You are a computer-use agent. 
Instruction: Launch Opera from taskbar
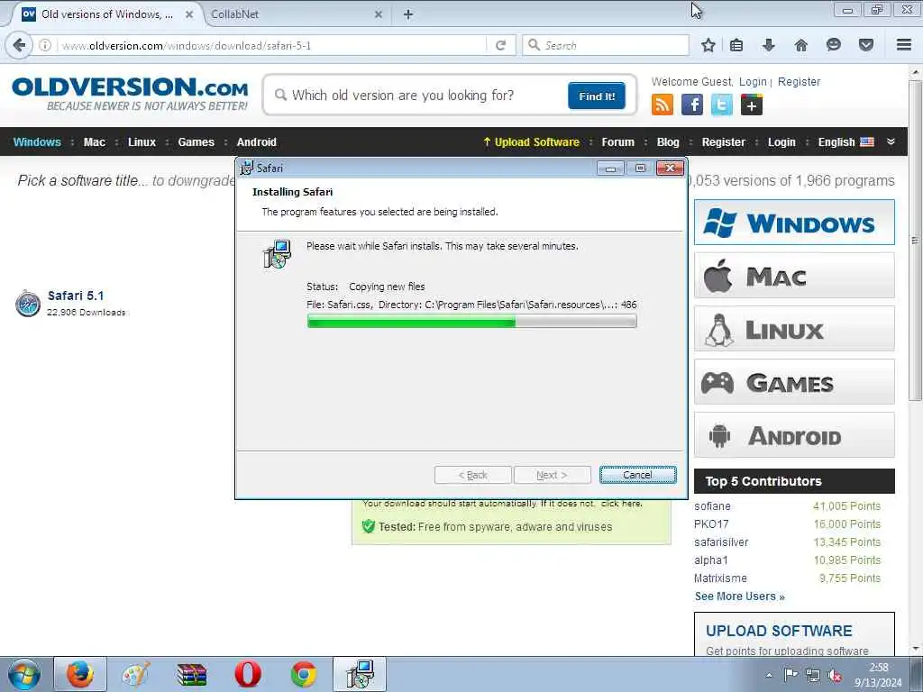click(248, 674)
